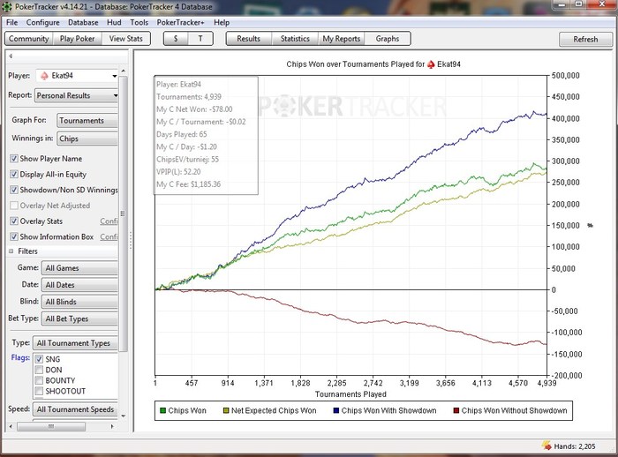Open the Hud menu
The height and width of the screenshot is (457, 618).
pyautogui.click(x=114, y=22)
